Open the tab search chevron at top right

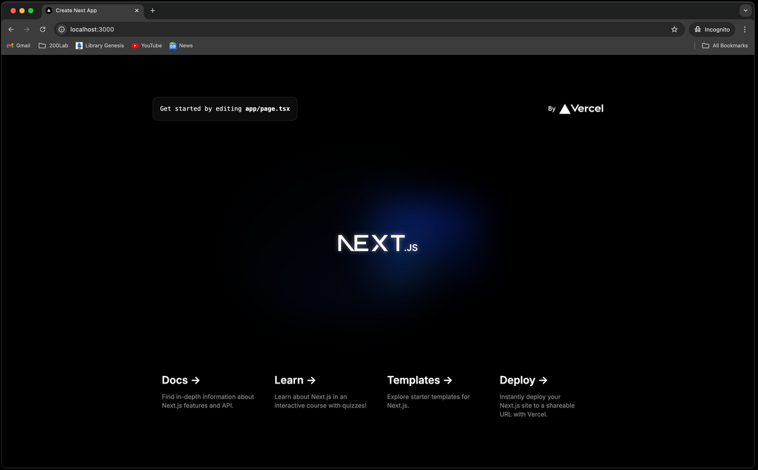(x=745, y=11)
